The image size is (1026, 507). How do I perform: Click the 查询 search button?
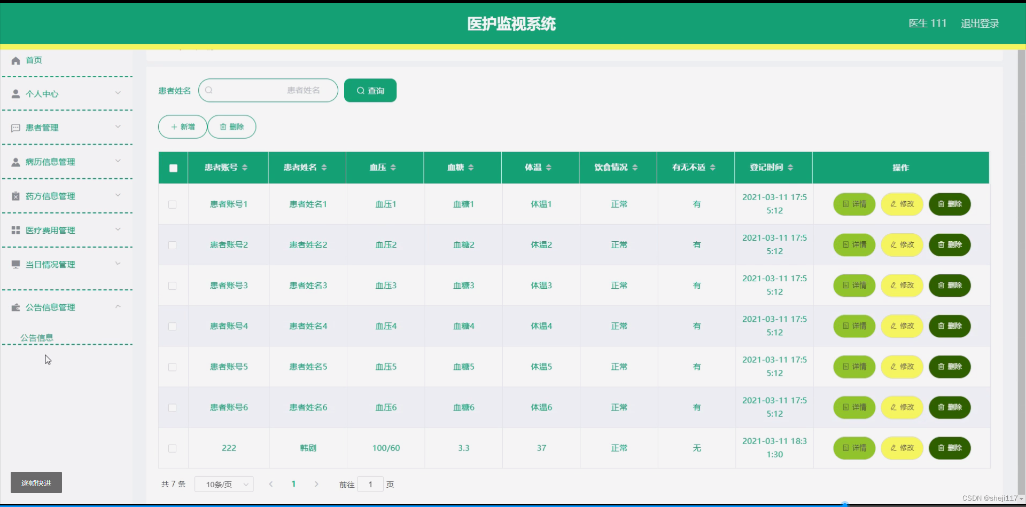pyautogui.click(x=370, y=90)
